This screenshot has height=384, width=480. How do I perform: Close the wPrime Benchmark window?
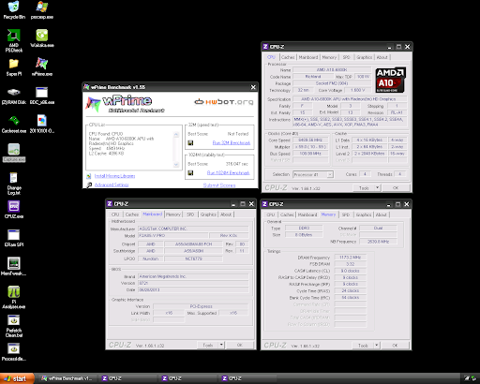(x=253, y=87)
